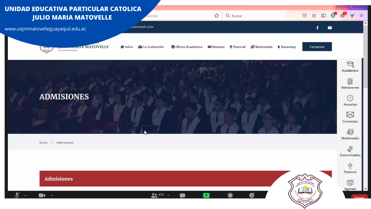Open Zoom reactions smiley icon
The height and width of the screenshot is (209, 371).
click(252, 195)
